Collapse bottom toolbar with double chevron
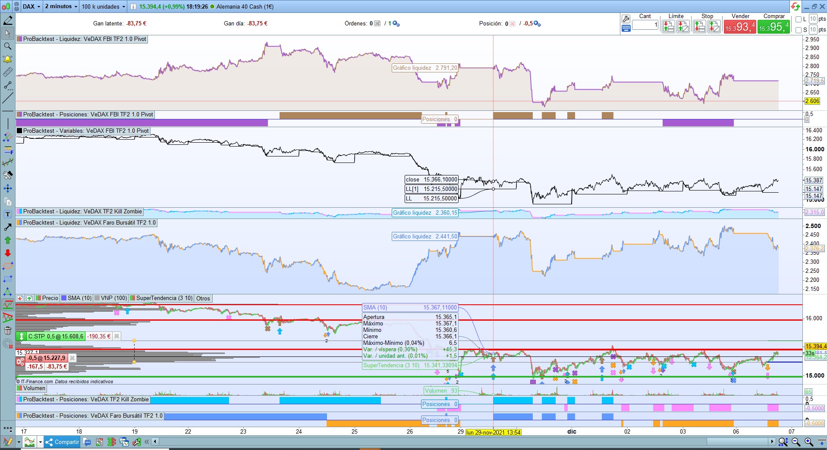The height and width of the screenshot is (450, 827). pos(147,442)
